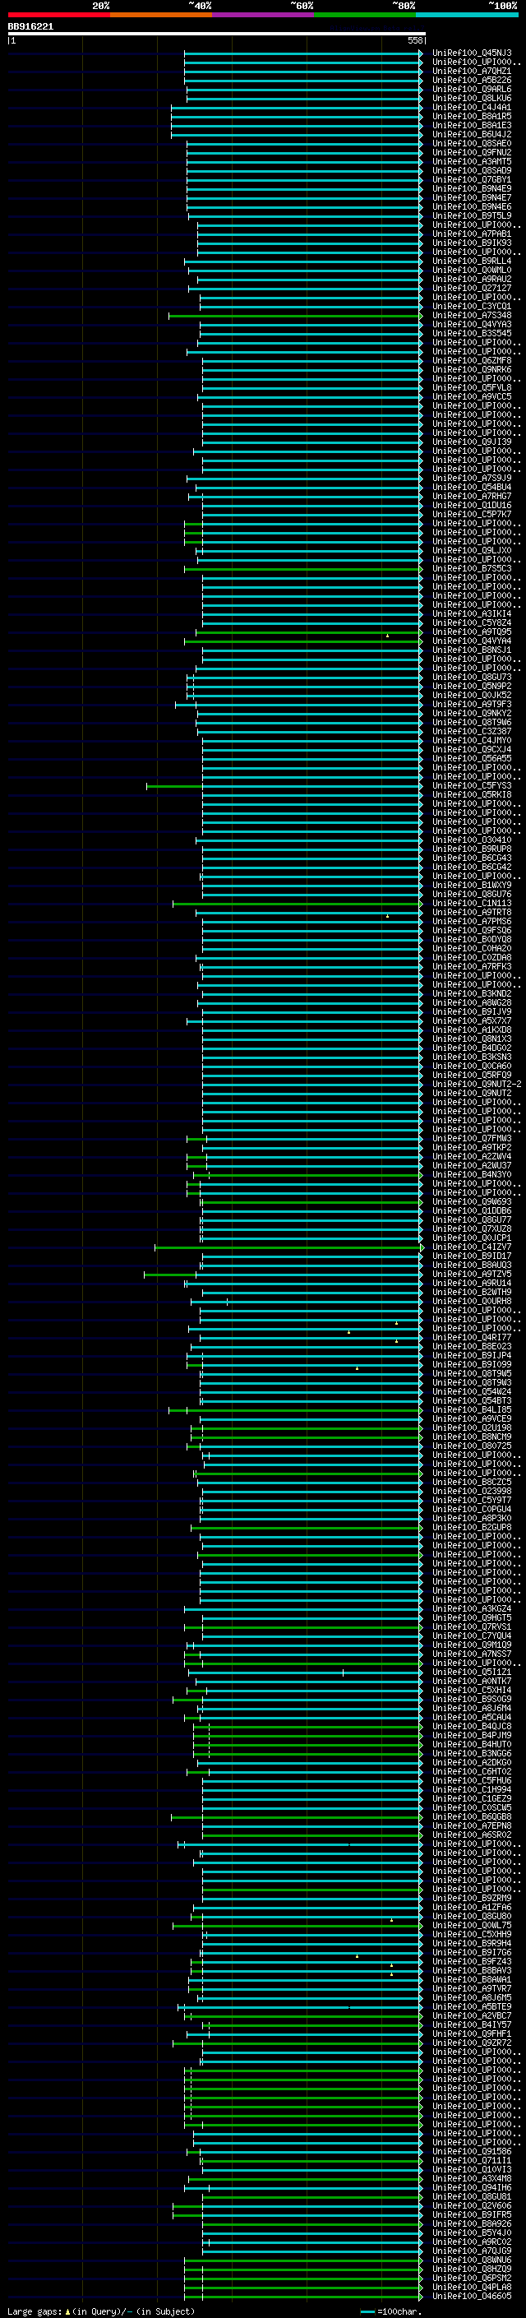Click the green alignment bar for UniRef100_A7S348
The width and height of the screenshot is (526, 2318).
click(295, 316)
